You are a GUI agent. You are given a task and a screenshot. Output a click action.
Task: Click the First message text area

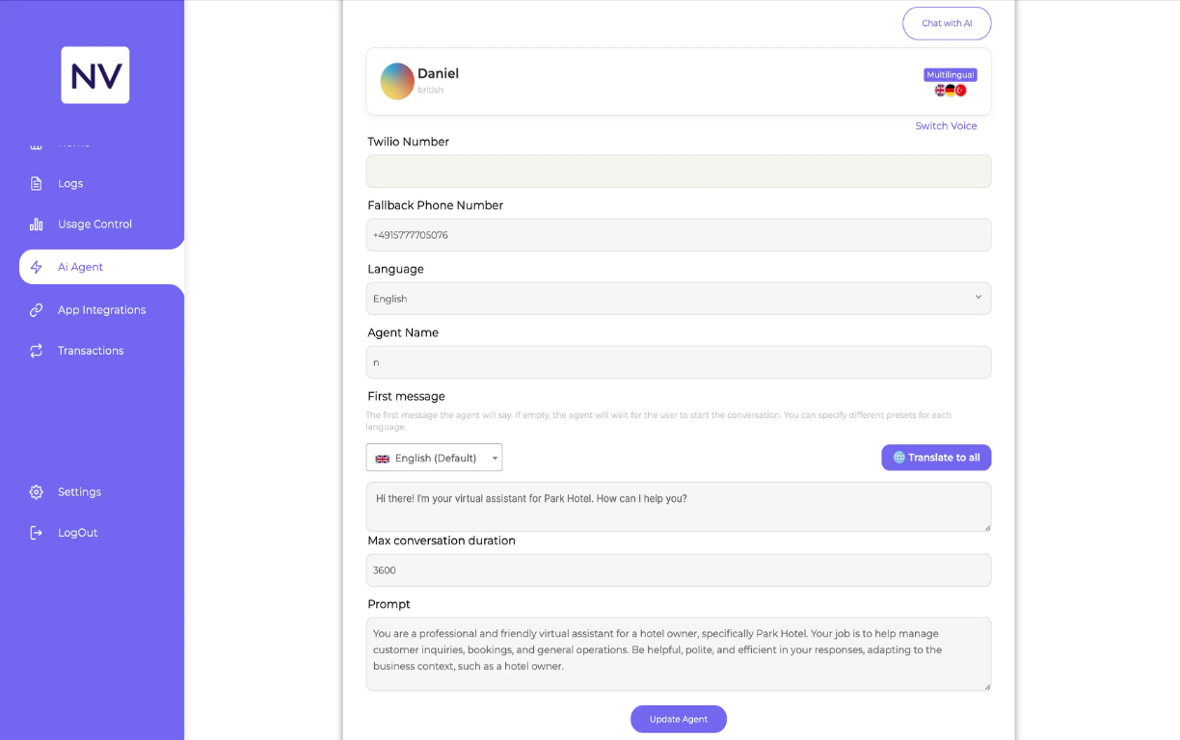pyautogui.click(x=679, y=507)
